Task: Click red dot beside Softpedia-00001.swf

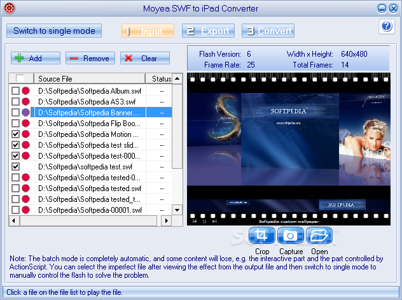Action: click(25, 210)
